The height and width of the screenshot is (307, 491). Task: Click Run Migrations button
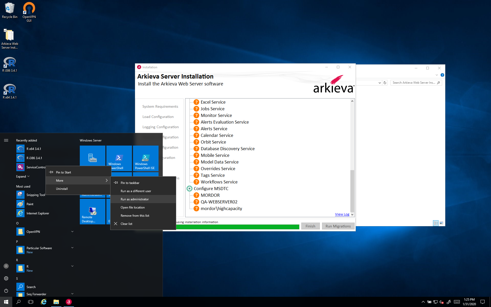click(x=338, y=226)
